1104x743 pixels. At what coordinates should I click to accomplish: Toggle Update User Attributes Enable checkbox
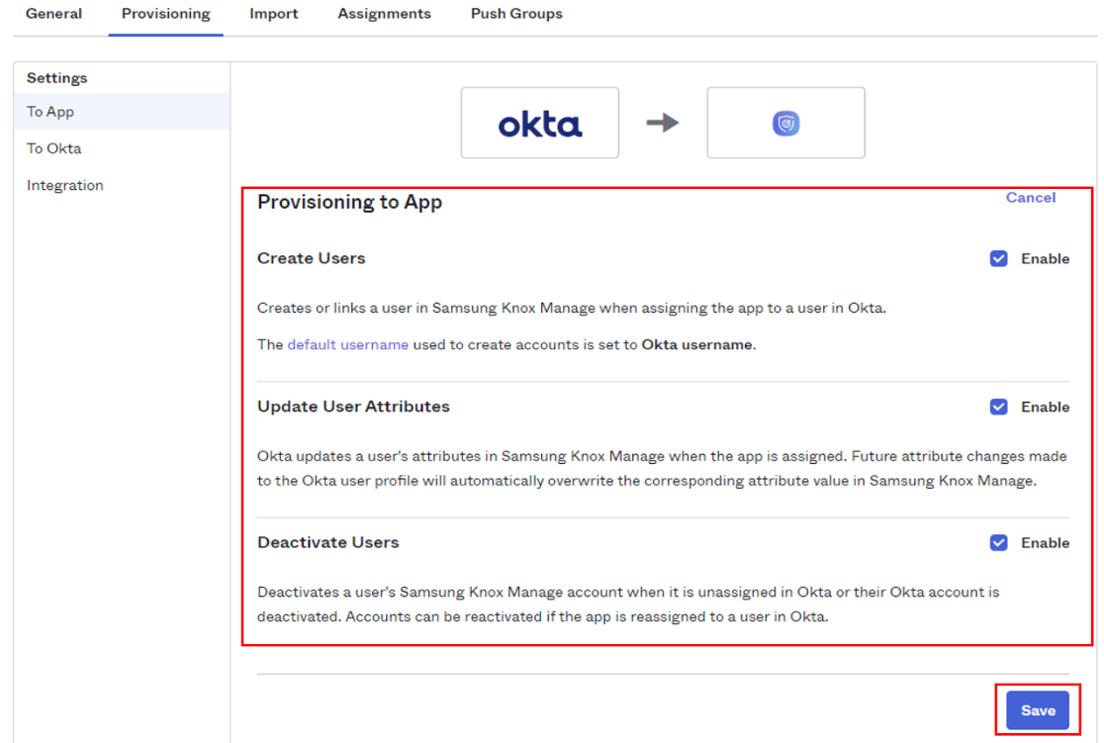[x=998, y=407]
